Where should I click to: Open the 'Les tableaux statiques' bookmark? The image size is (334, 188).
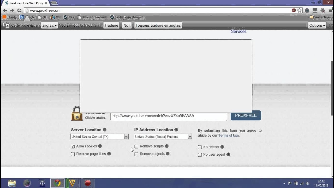127,17
